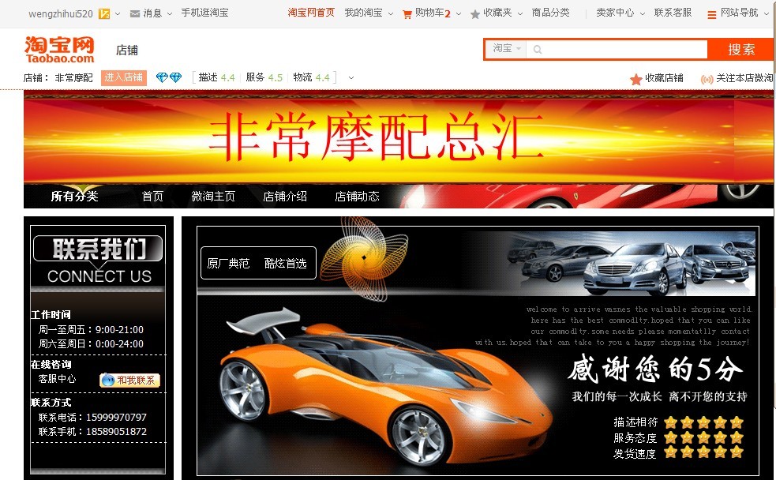Screen dimensions: 776x480
Task: Click 联系客服 link
Action: [x=673, y=13]
